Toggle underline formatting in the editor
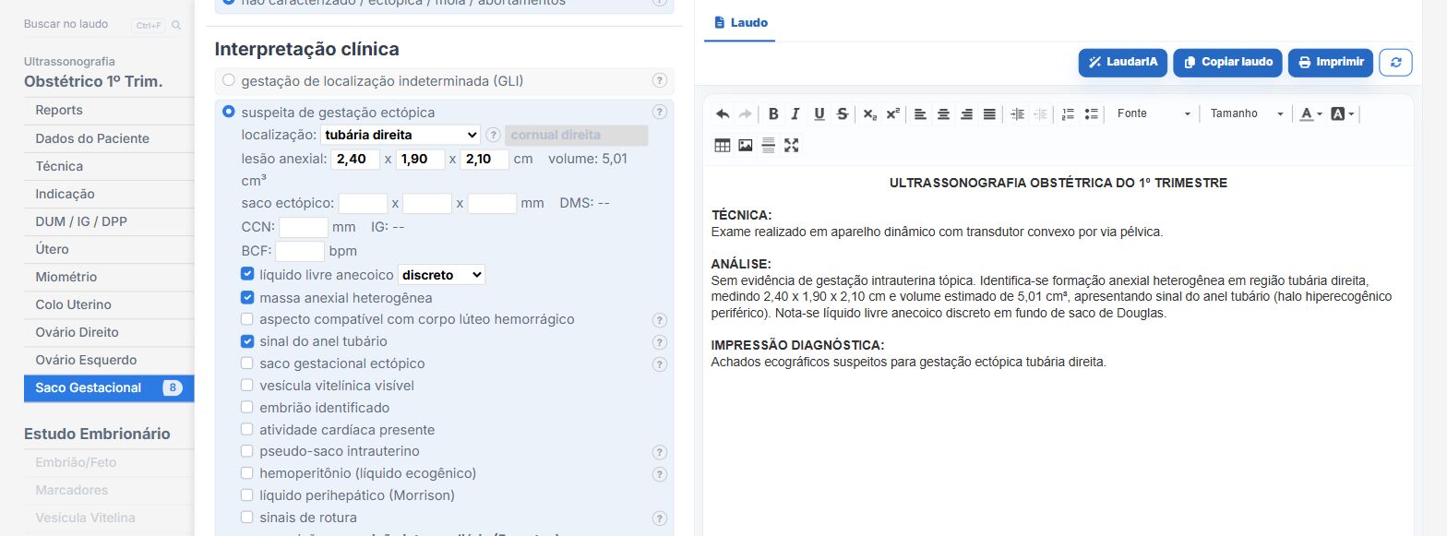 (x=819, y=113)
